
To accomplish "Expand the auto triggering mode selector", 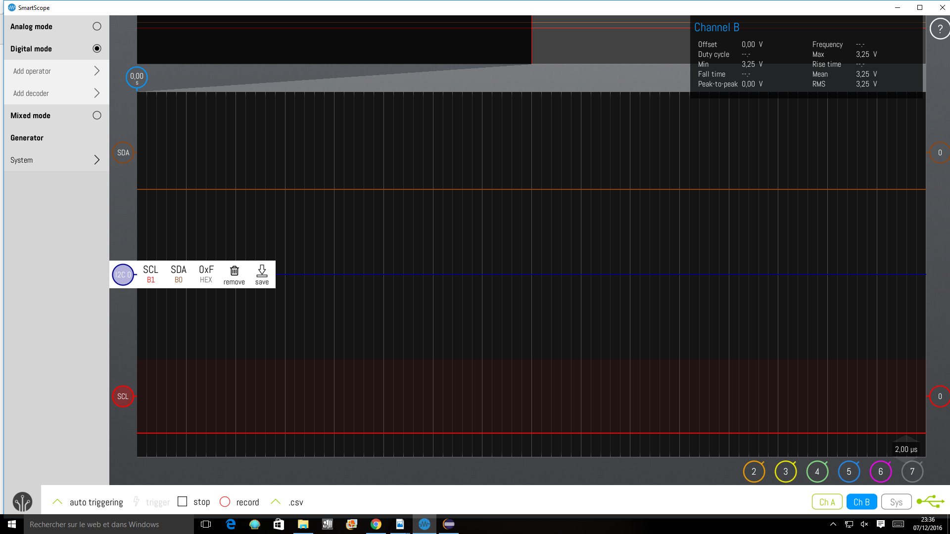I will pyautogui.click(x=57, y=502).
